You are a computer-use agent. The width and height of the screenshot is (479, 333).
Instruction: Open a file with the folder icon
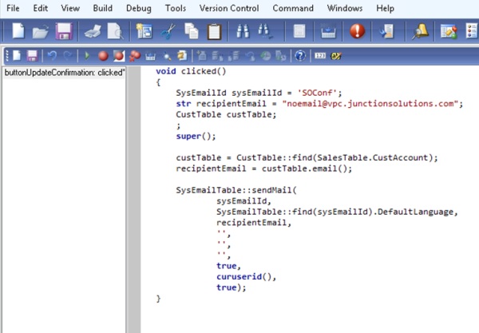pos(41,32)
